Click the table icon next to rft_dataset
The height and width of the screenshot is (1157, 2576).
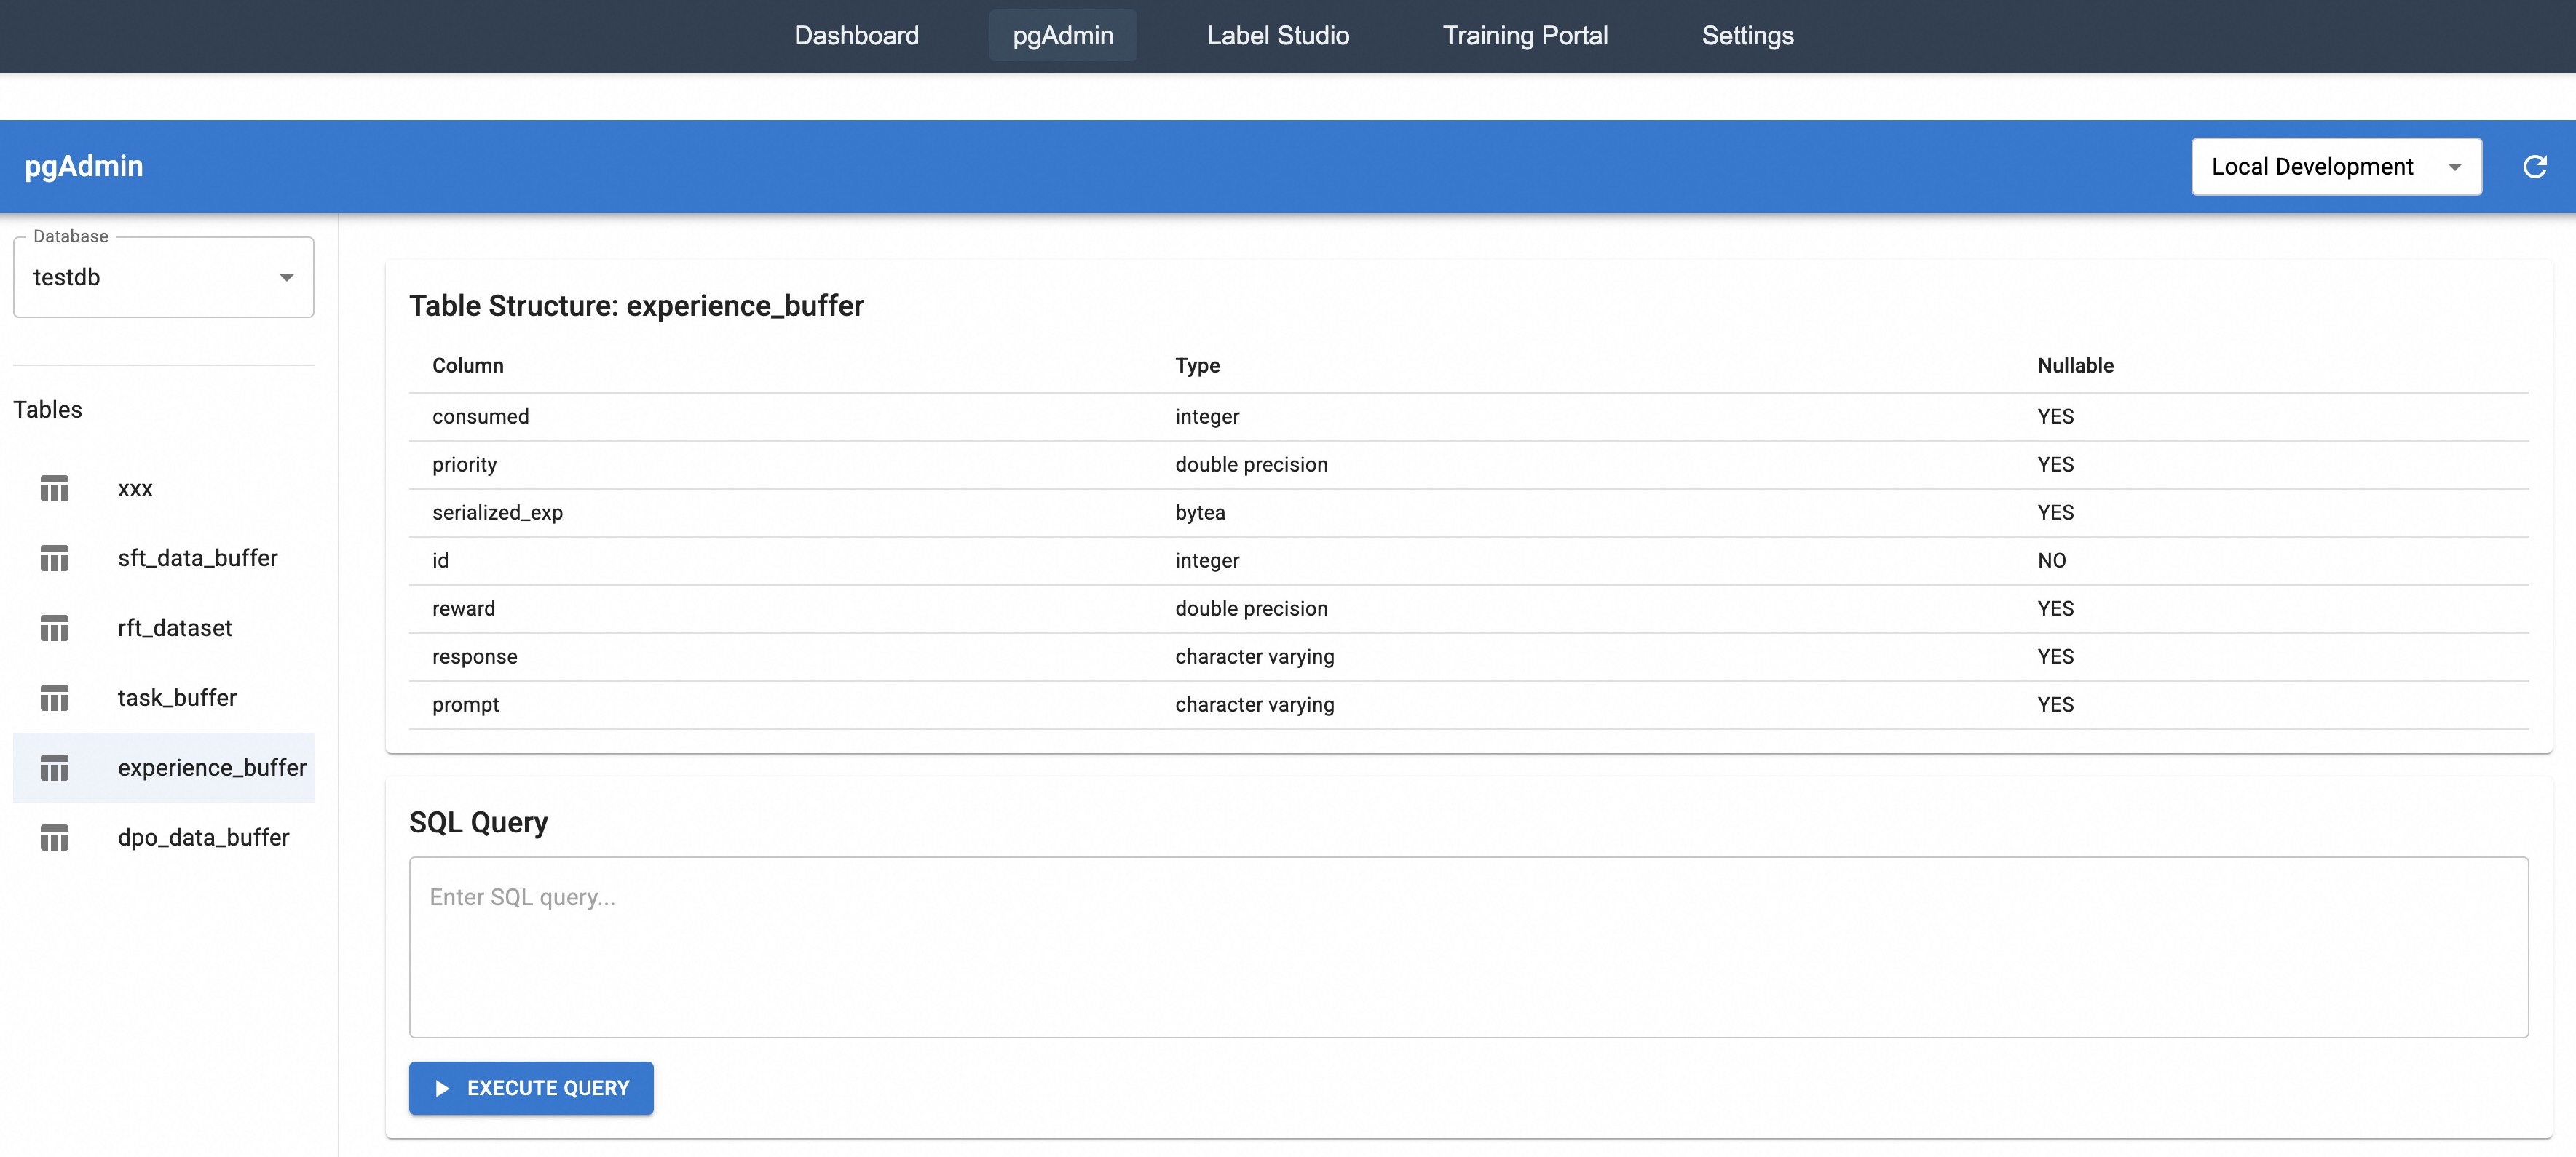[54, 629]
